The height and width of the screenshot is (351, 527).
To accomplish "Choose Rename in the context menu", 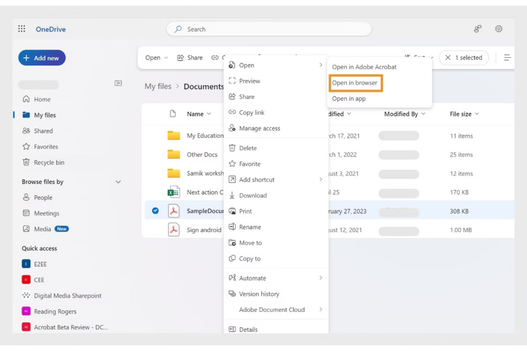I will pyautogui.click(x=275, y=227).
